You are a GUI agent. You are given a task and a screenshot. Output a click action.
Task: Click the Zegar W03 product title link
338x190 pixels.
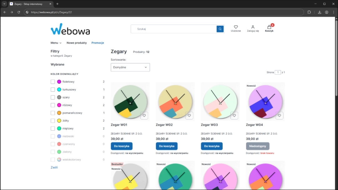pos(209,125)
